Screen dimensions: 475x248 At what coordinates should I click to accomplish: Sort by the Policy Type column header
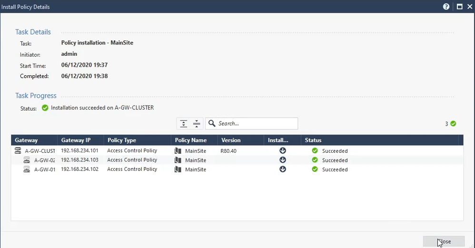(122, 140)
